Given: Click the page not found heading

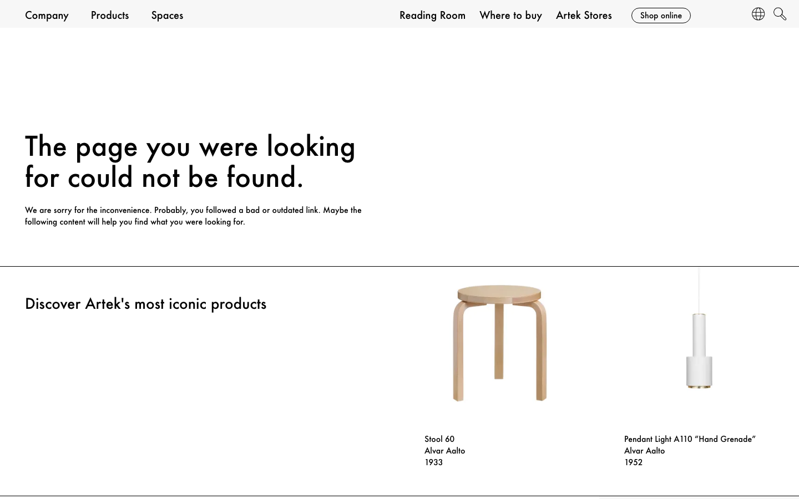Looking at the screenshot, I should 190,161.
